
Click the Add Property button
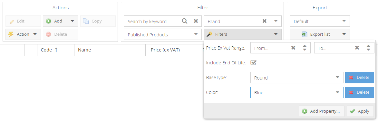[x=322, y=111]
